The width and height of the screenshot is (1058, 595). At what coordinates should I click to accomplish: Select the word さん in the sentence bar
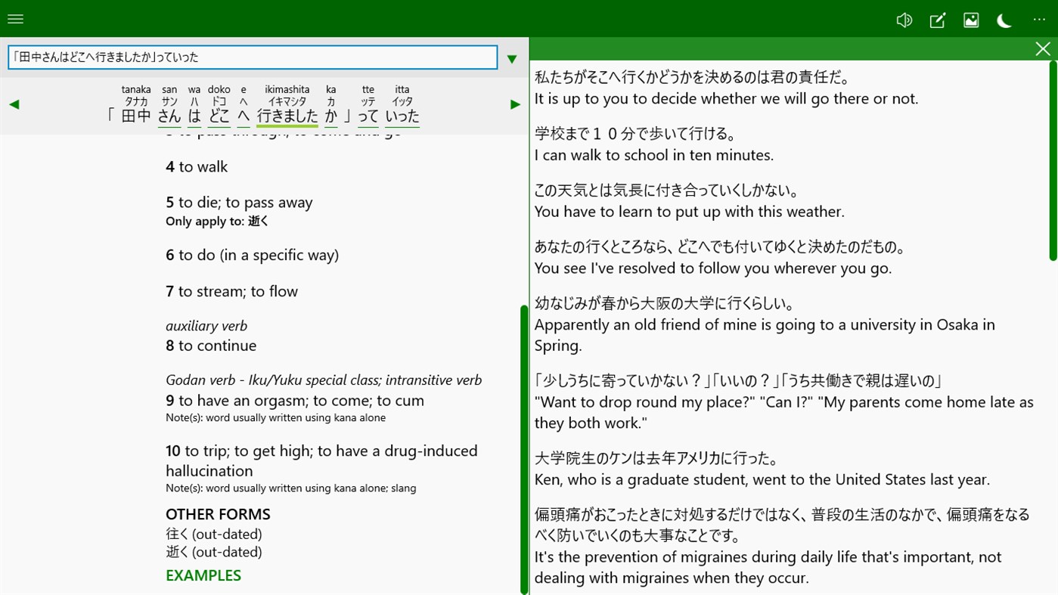click(x=169, y=116)
